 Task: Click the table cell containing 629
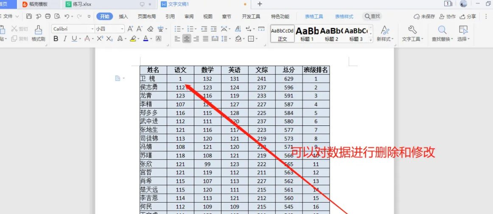(289, 79)
